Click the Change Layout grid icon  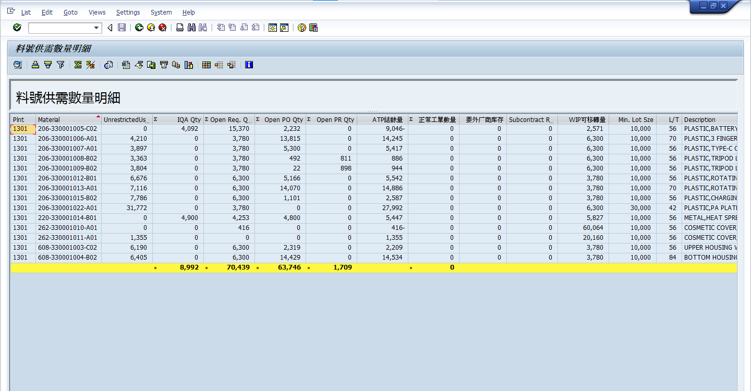(207, 65)
